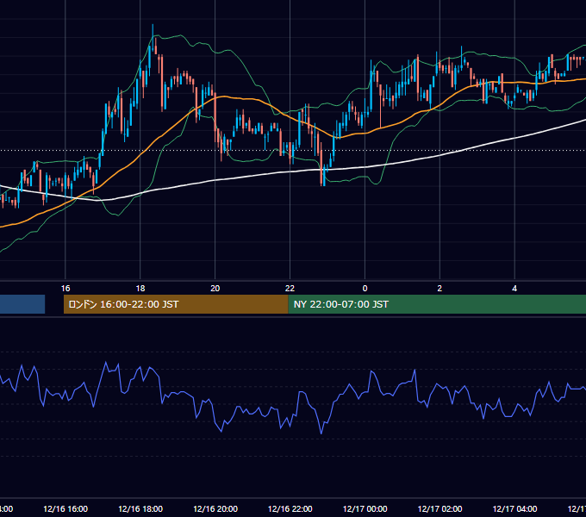Click the 0 hour label on chart axis
Image resolution: width=586 pixels, height=517 pixels.
pos(365,289)
